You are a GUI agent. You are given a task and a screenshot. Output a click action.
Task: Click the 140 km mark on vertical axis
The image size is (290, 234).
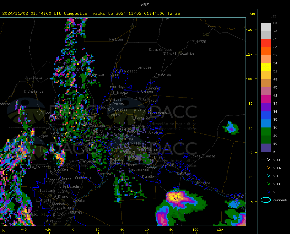click(249, 30)
